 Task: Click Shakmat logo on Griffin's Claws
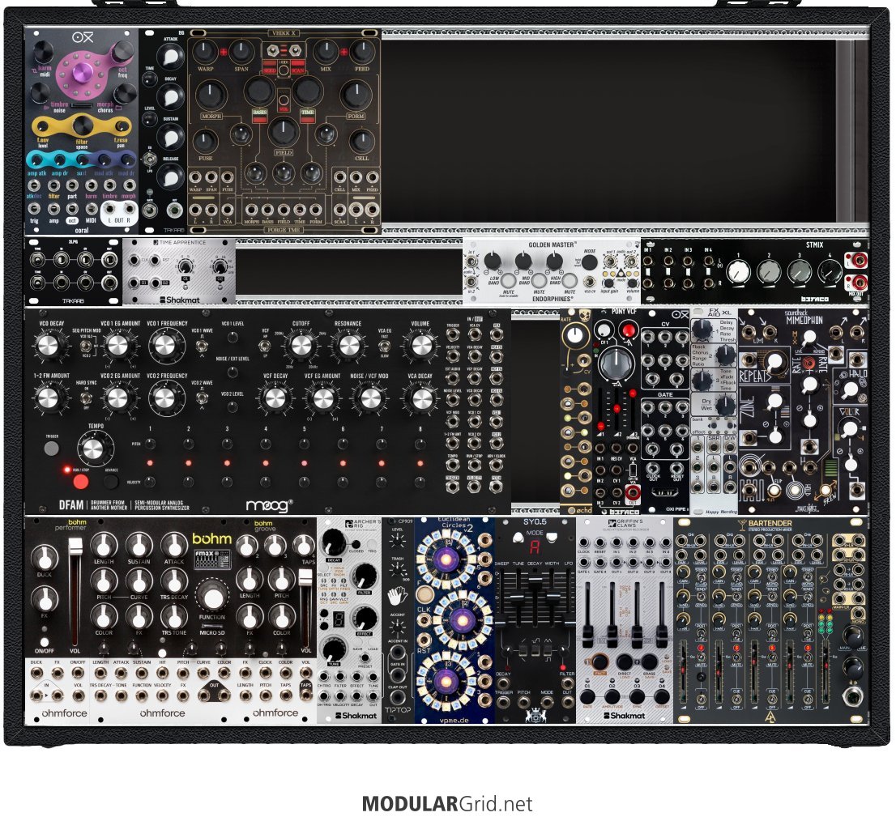point(624,715)
